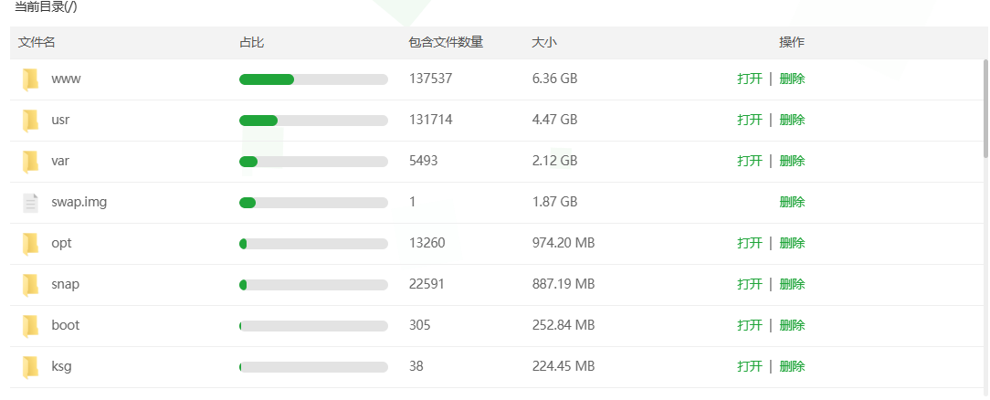Click the opt folder icon
The width and height of the screenshot is (990, 400).
pyautogui.click(x=30, y=244)
